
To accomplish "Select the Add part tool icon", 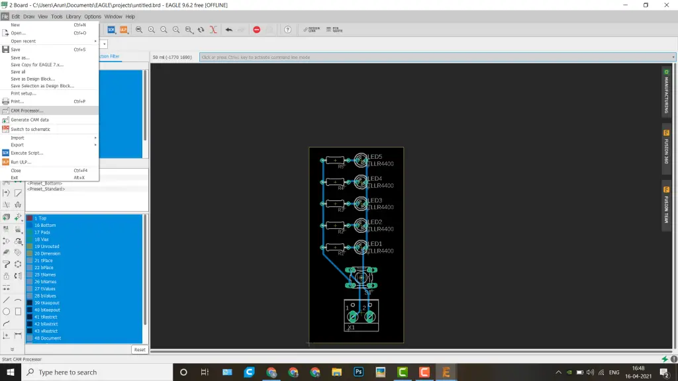I will [x=18, y=217].
